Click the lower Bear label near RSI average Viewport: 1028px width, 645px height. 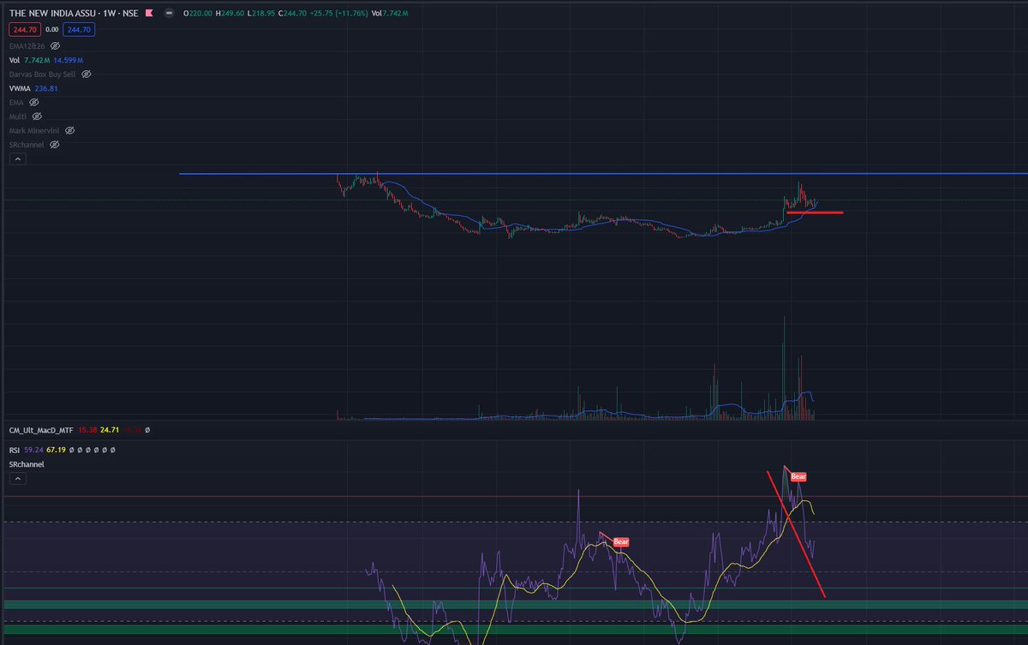click(x=621, y=542)
